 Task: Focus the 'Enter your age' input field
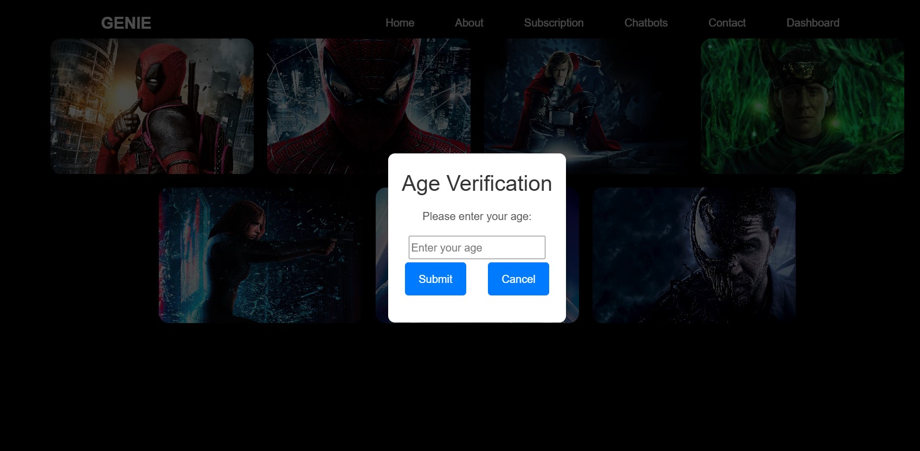[x=477, y=248]
